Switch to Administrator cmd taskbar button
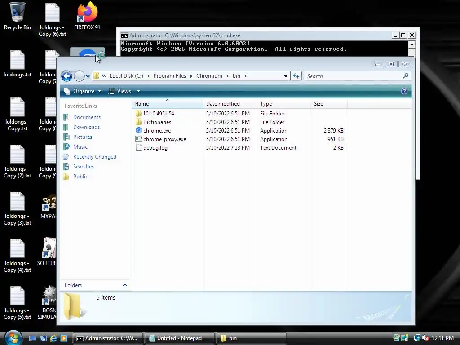Screen dimensions: 460x345 tap(107, 338)
